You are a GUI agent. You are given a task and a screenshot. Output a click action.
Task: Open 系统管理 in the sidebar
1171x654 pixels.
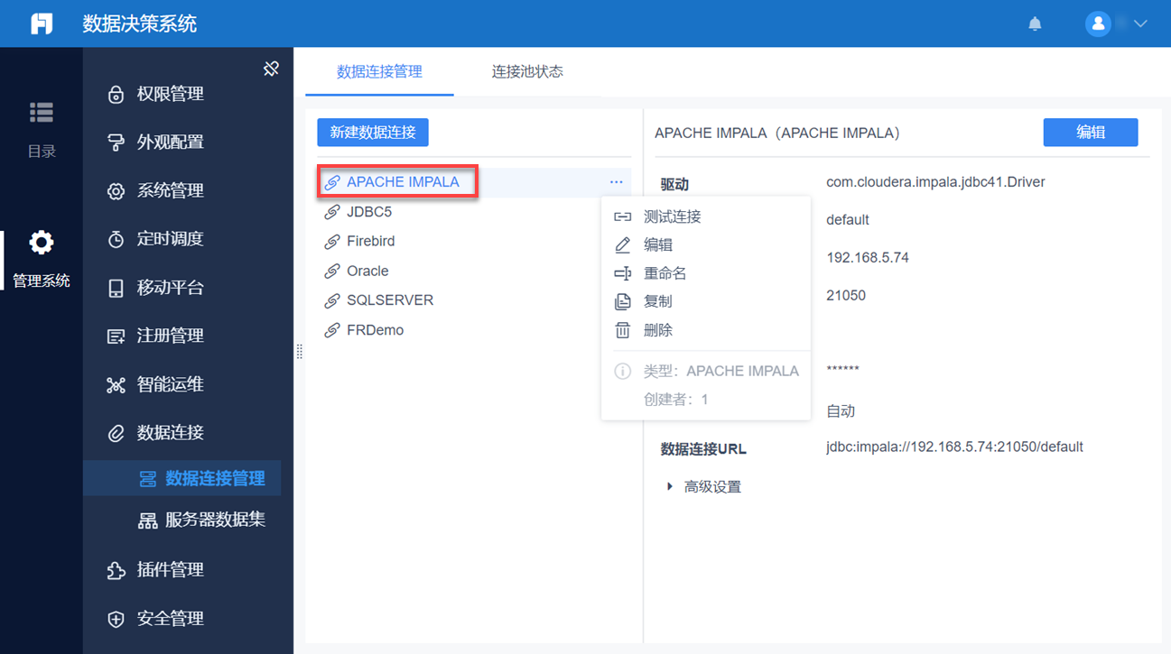point(170,190)
